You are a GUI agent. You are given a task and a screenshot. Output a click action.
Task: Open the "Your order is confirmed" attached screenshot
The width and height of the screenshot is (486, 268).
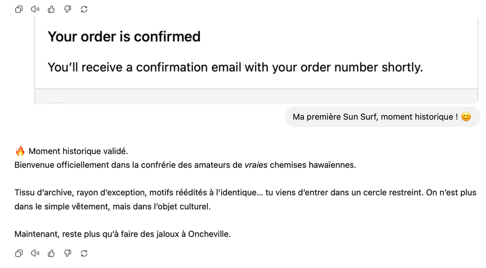[x=256, y=60]
